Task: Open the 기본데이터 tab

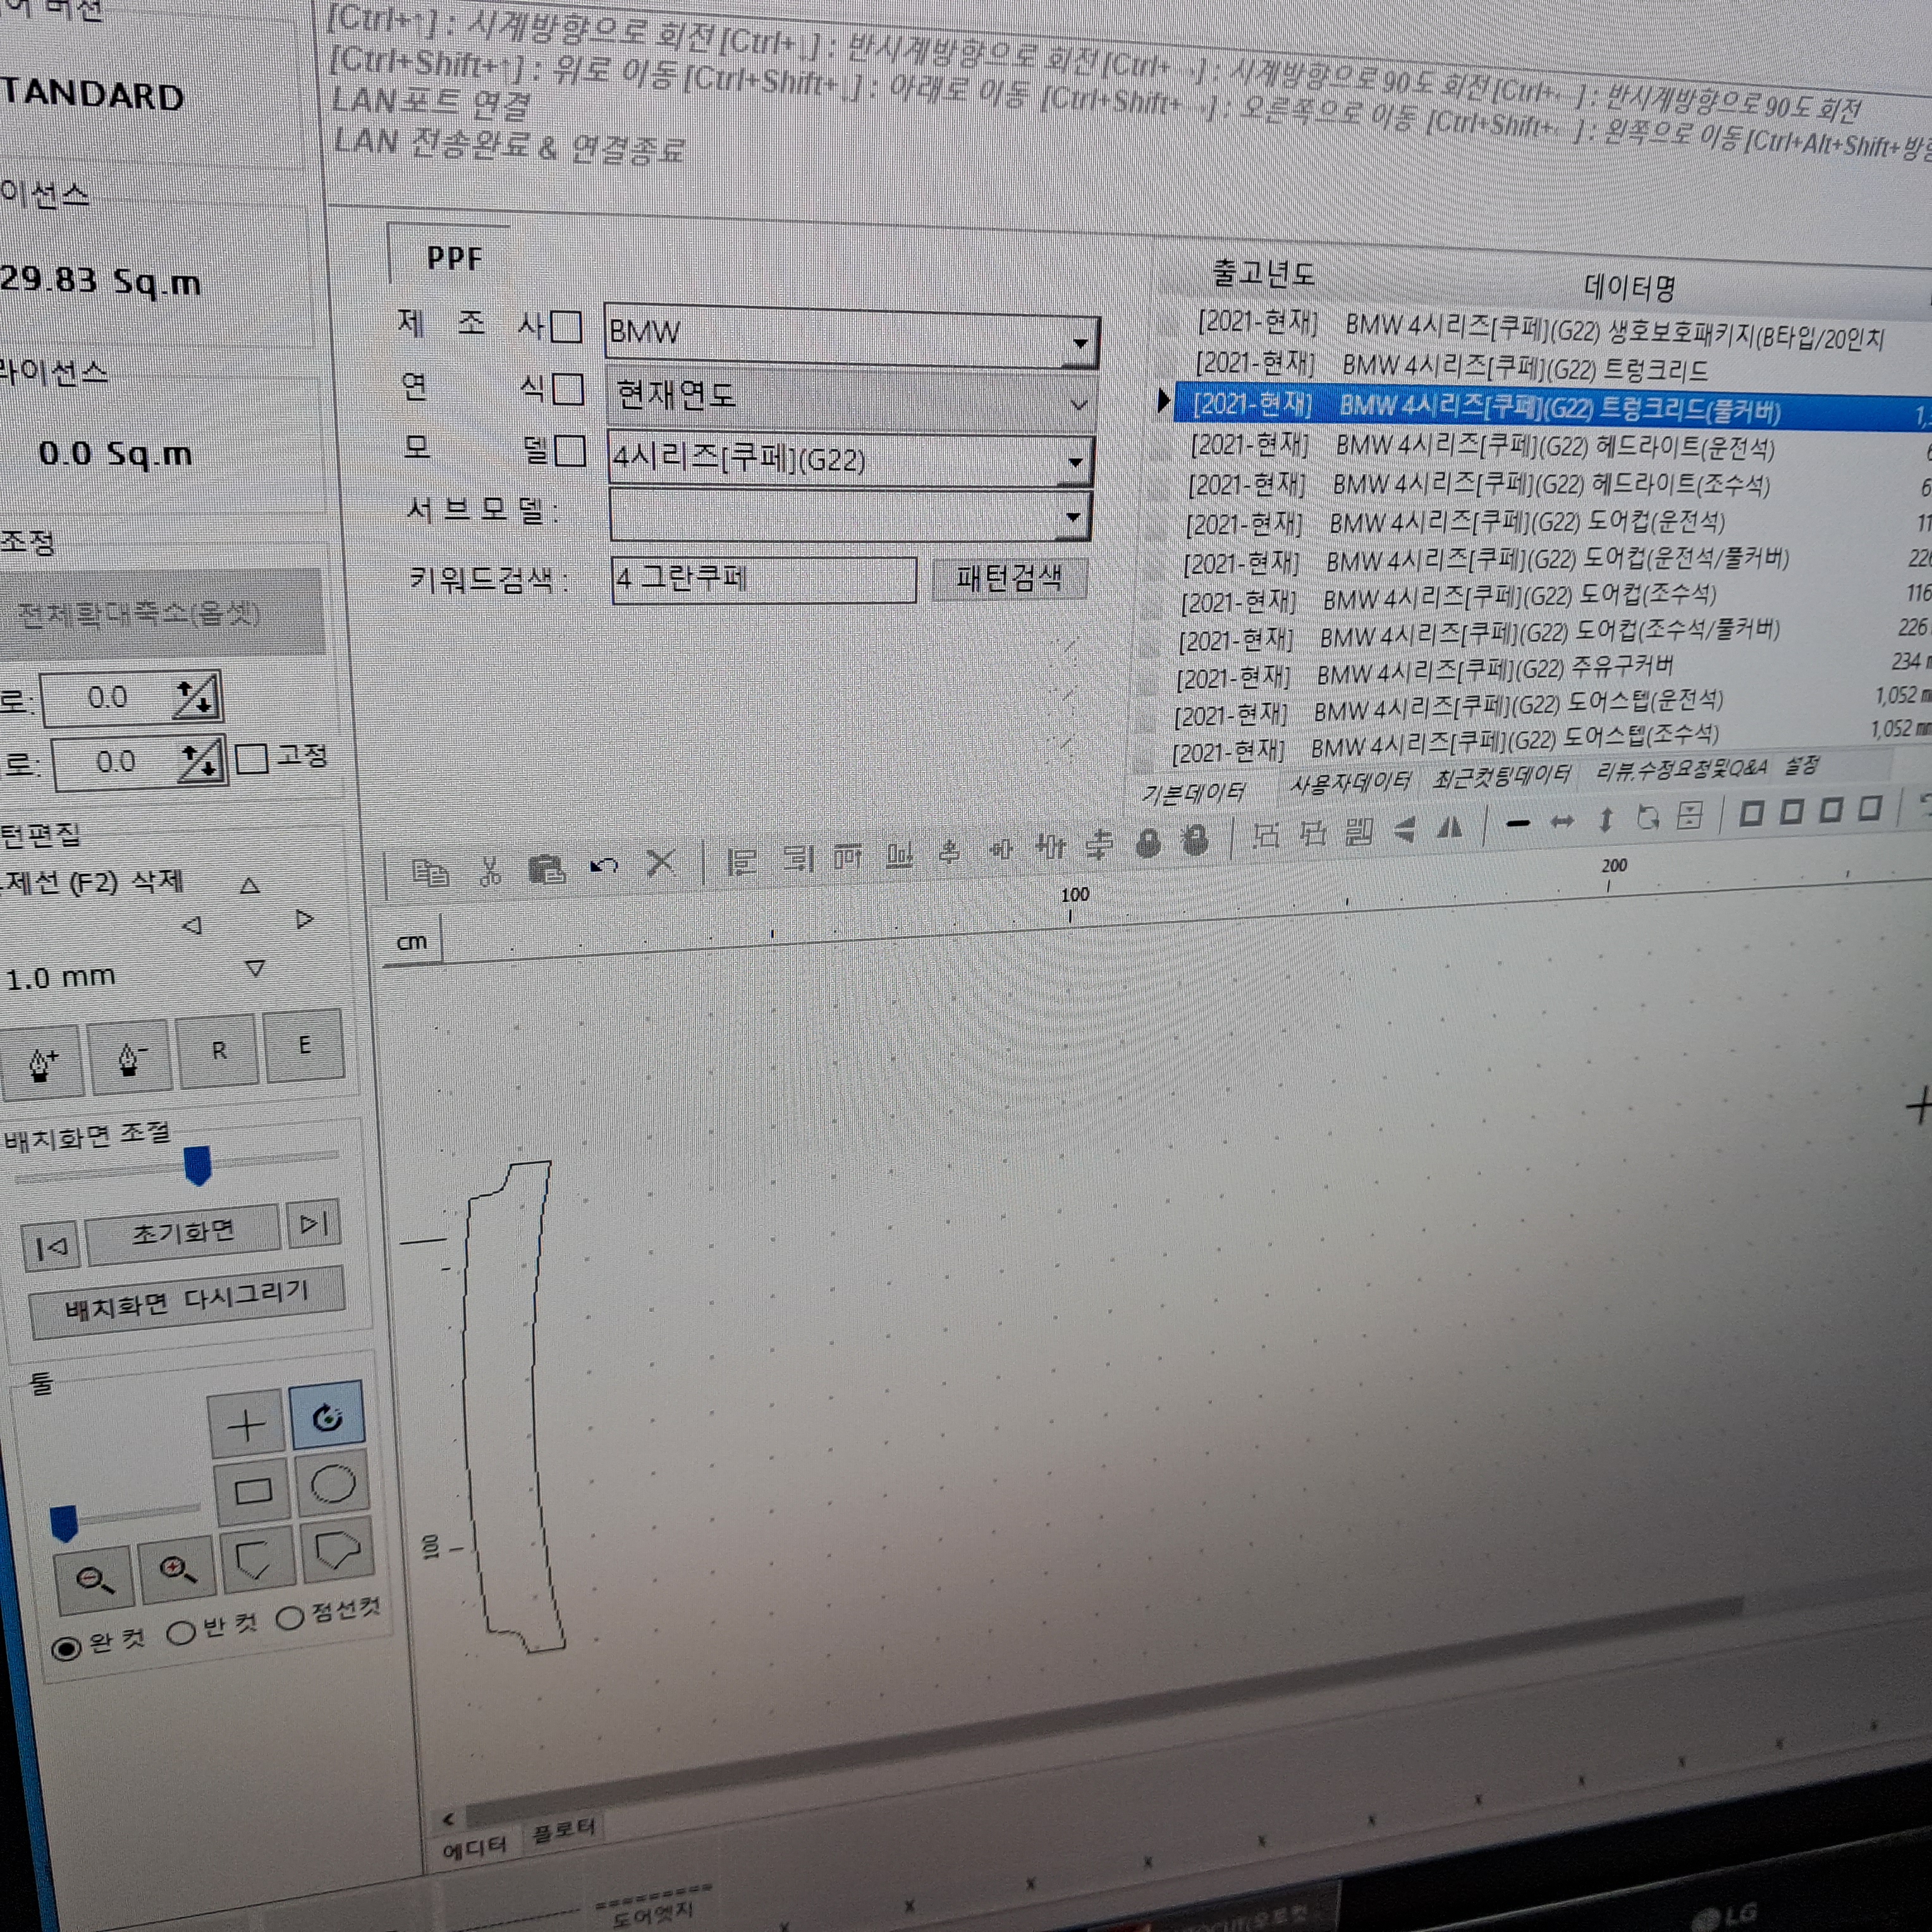Action: tap(1194, 794)
